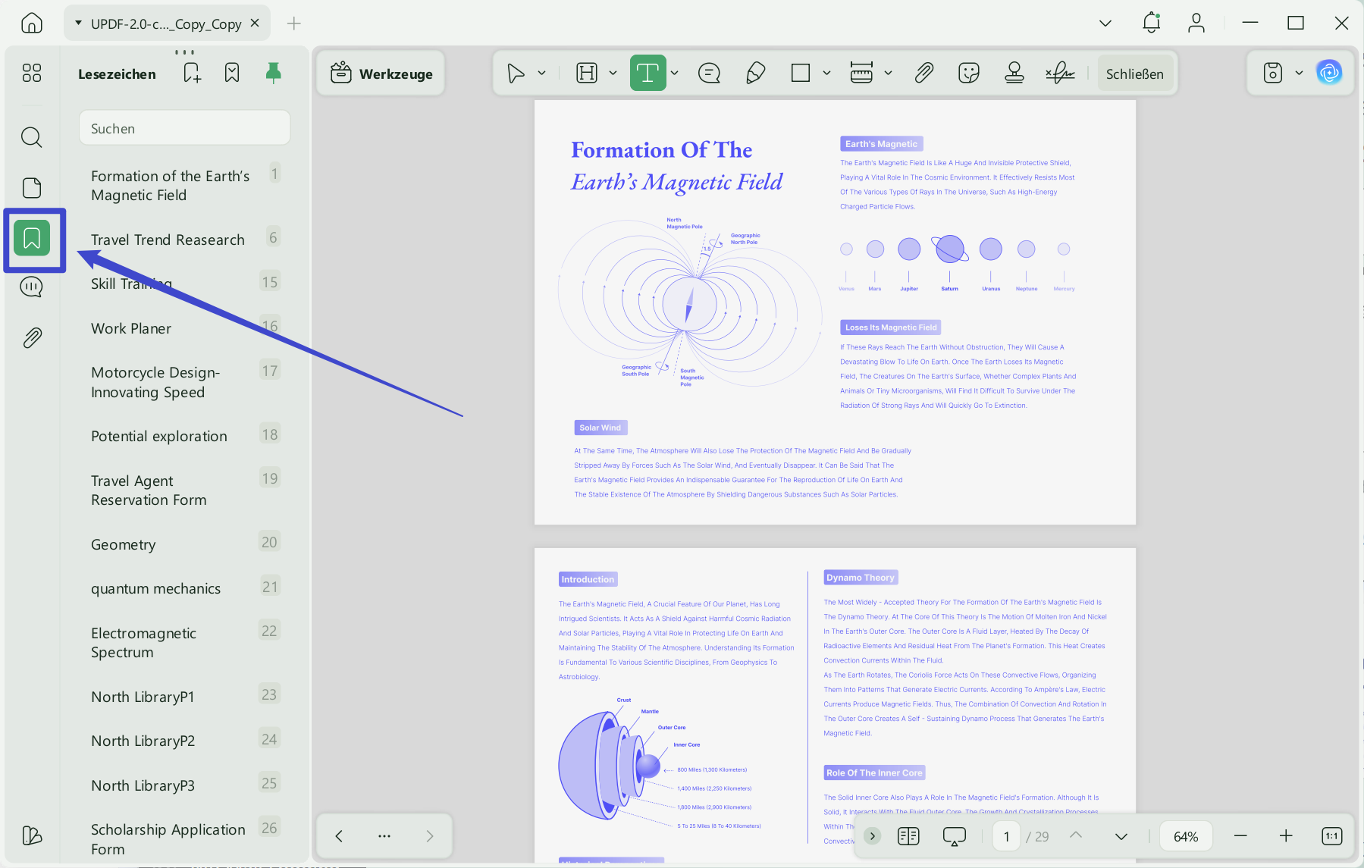This screenshot has height=868, width=1364.
Task: Open the thumbnails grid panel
Action: (32, 73)
